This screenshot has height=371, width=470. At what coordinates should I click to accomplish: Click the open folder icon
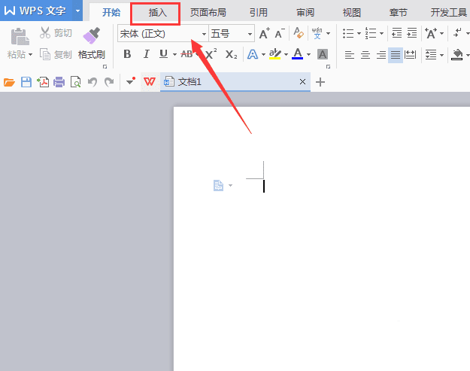9,82
